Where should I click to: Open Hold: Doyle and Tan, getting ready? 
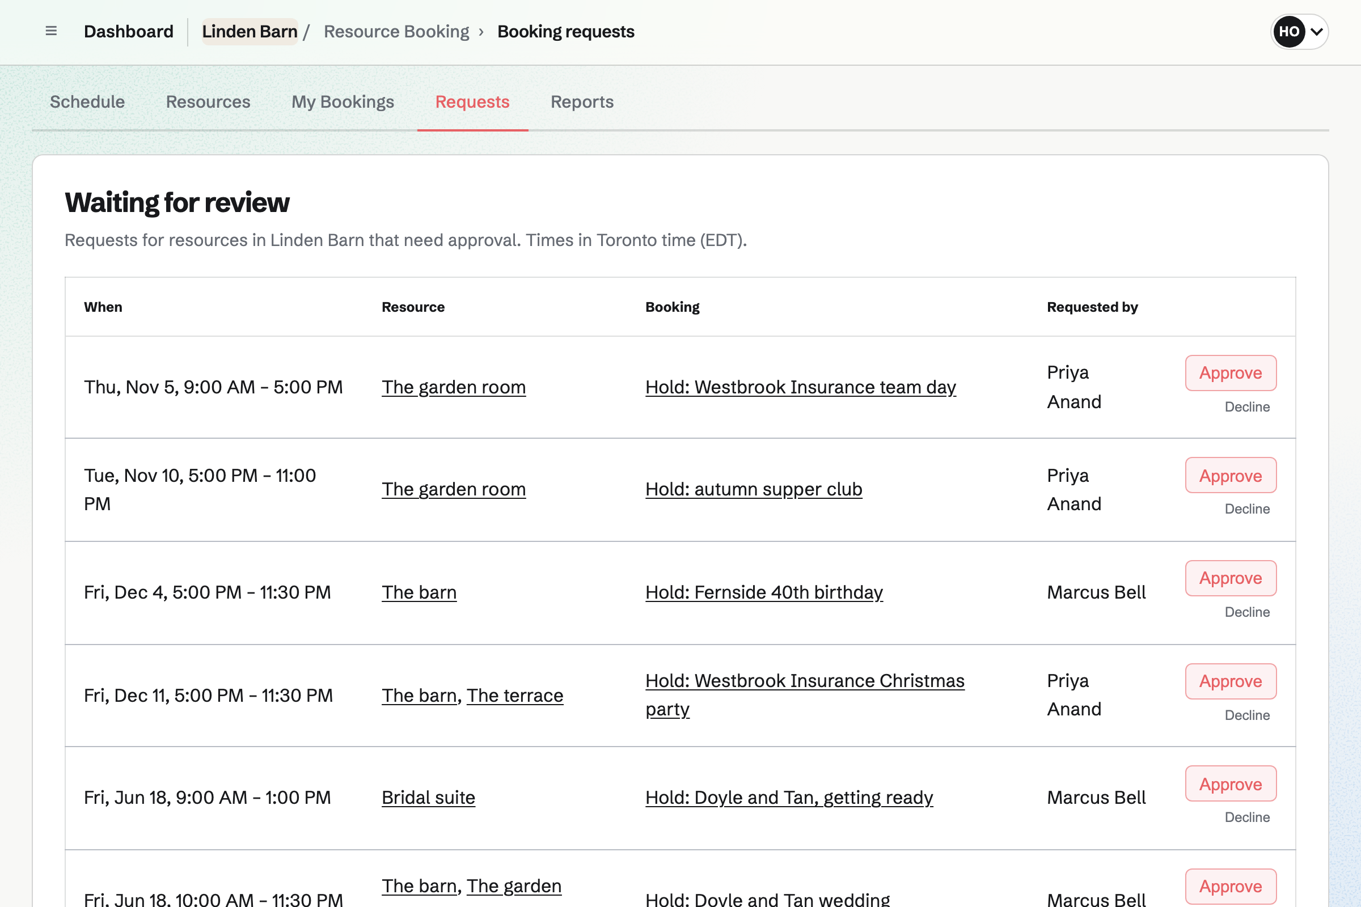pos(789,798)
